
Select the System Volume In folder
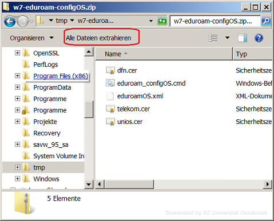(59, 156)
